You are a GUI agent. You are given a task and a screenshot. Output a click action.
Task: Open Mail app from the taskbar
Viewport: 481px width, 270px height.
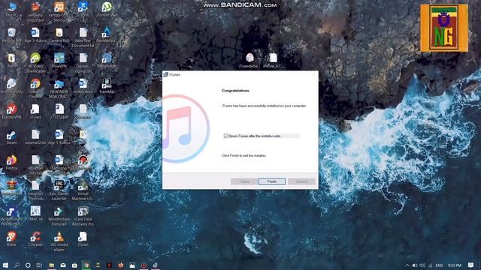[x=63, y=265]
